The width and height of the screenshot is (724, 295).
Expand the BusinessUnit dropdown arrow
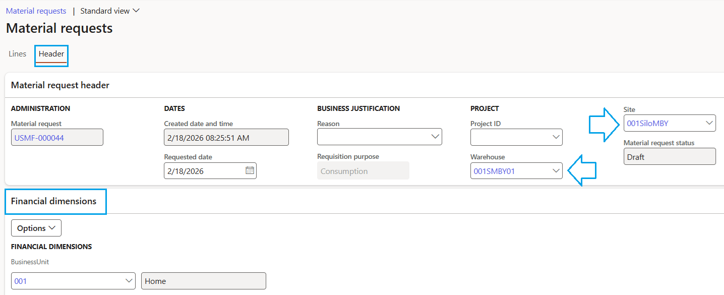(129, 281)
